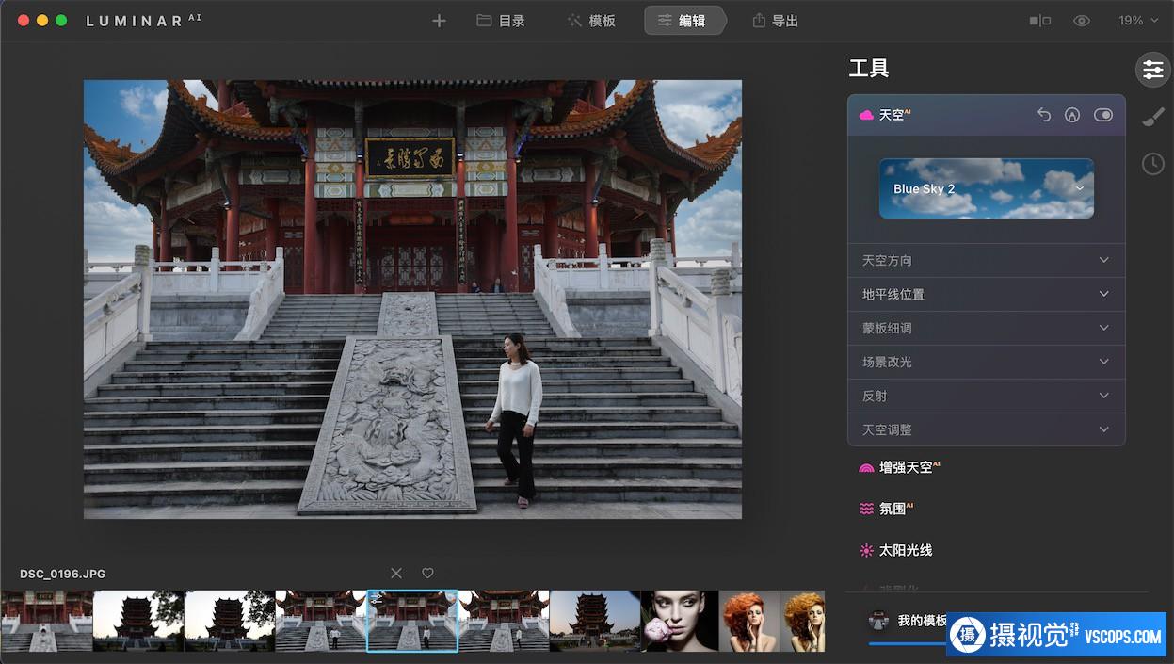
Task: Switch to the 目录 tab
Action: coord(501,21)
